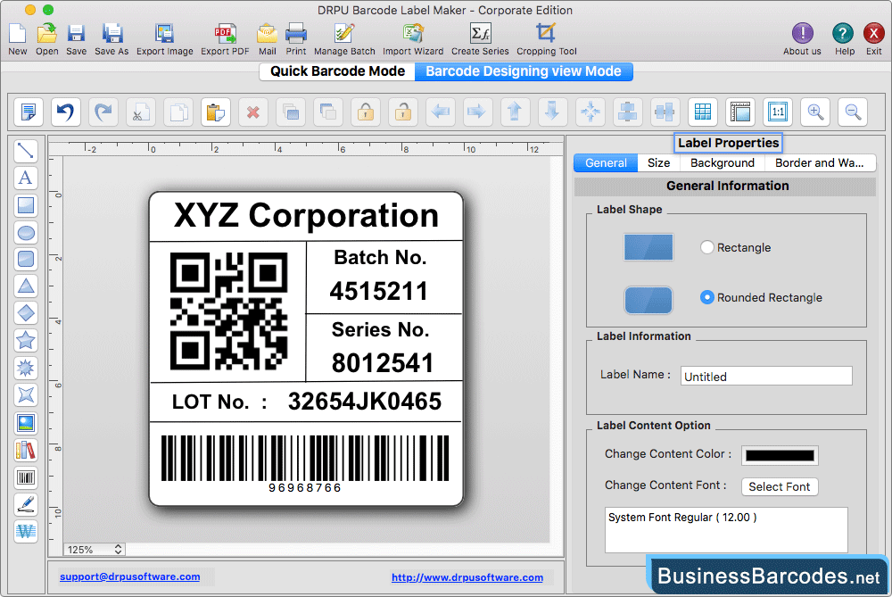Open the General properties tab
892x597 pixels.
[606, 162]
